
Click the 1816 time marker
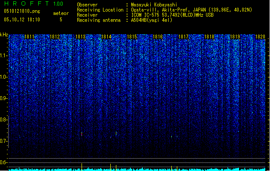[158, 37]
